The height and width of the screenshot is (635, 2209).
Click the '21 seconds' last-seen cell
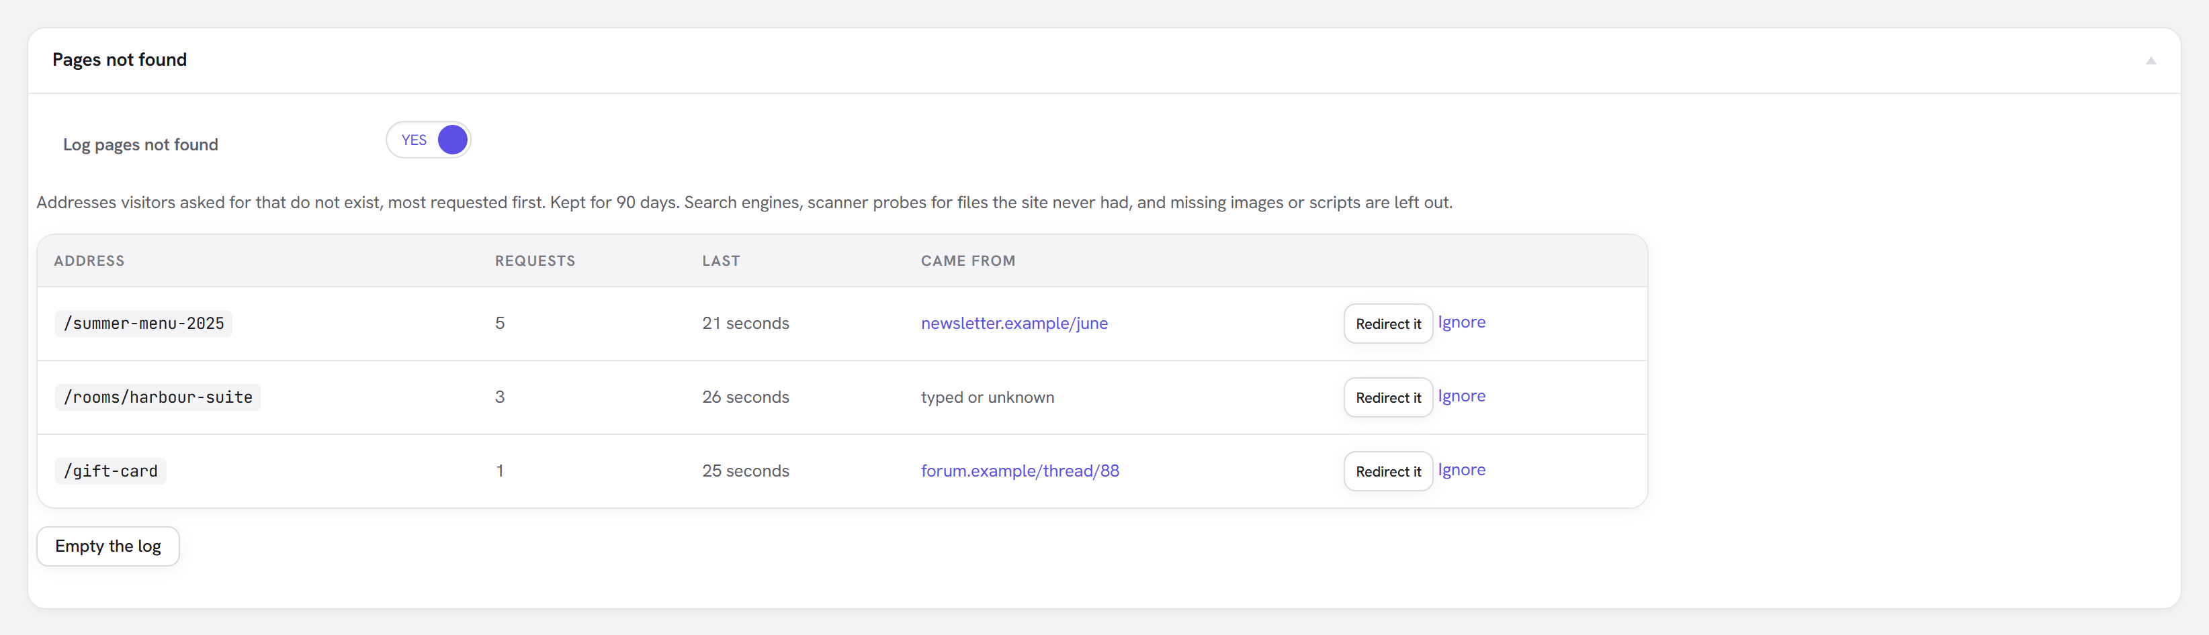coord(745,323)
